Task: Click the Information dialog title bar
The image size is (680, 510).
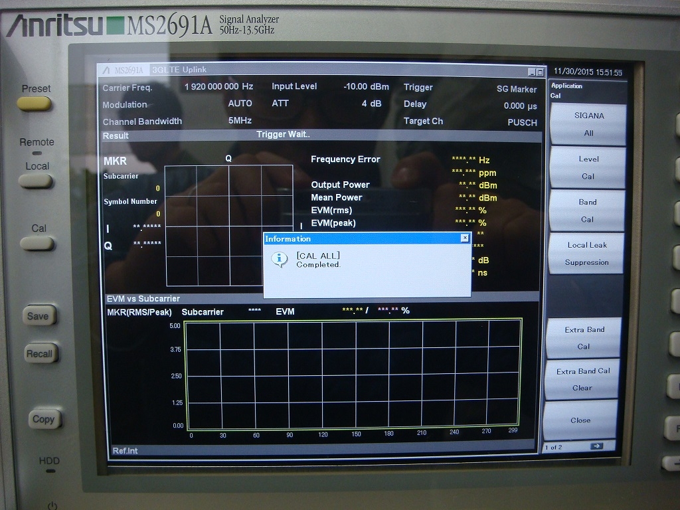Action: pyautogui.click(x=367, y=238)
